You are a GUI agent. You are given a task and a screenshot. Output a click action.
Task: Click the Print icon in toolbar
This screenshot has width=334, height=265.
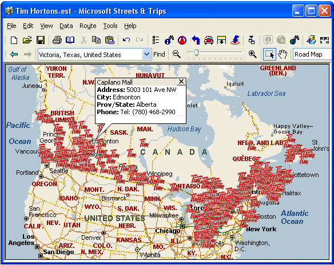click(57, 40)
